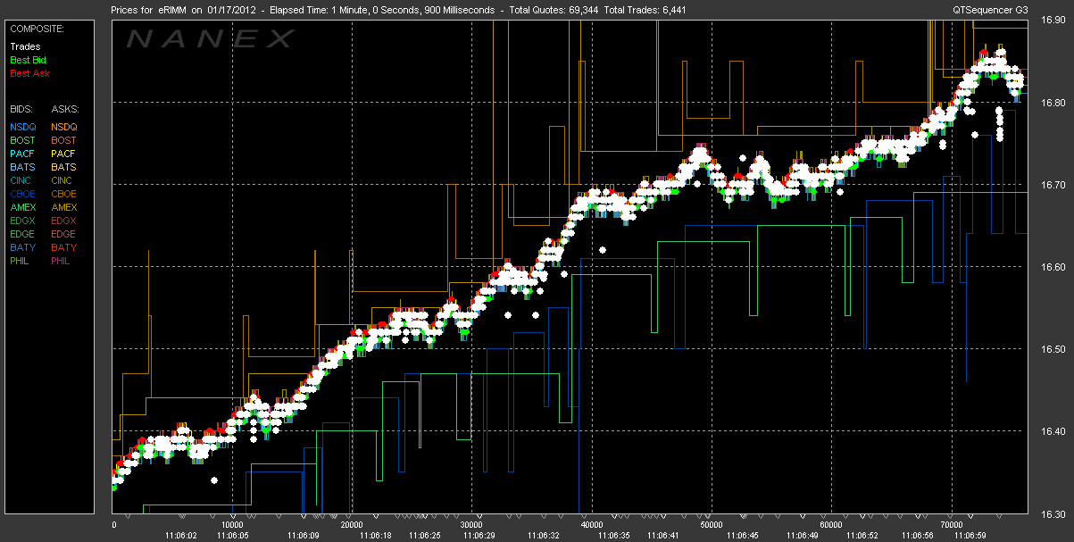Select EDGE in the ASKS column
Screen dimensions: 1074x542
tap(64, 234)
